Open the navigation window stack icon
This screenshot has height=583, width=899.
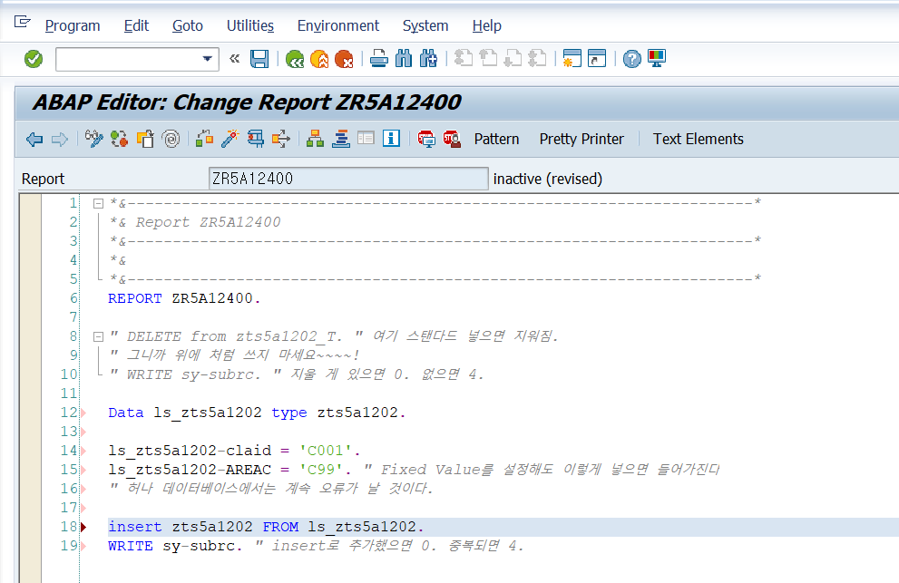pos(340,139)
